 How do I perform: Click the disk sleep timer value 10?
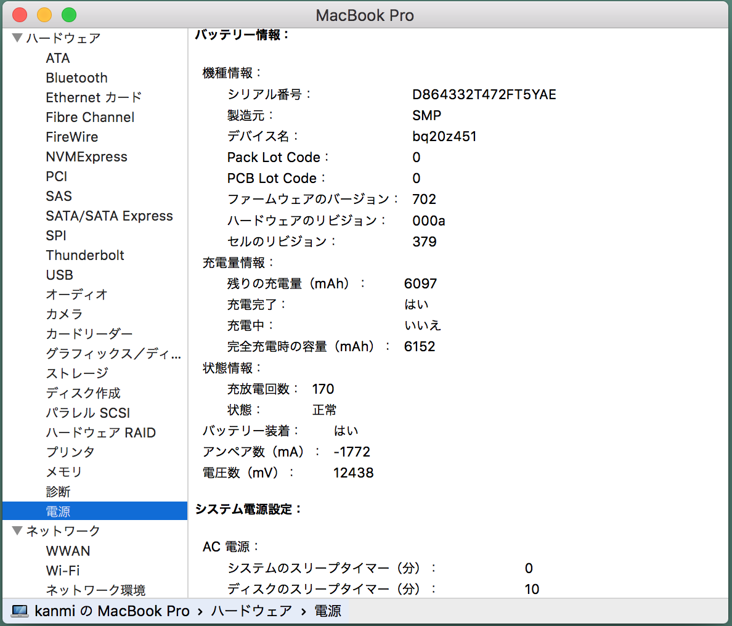(x=532, y=588)
